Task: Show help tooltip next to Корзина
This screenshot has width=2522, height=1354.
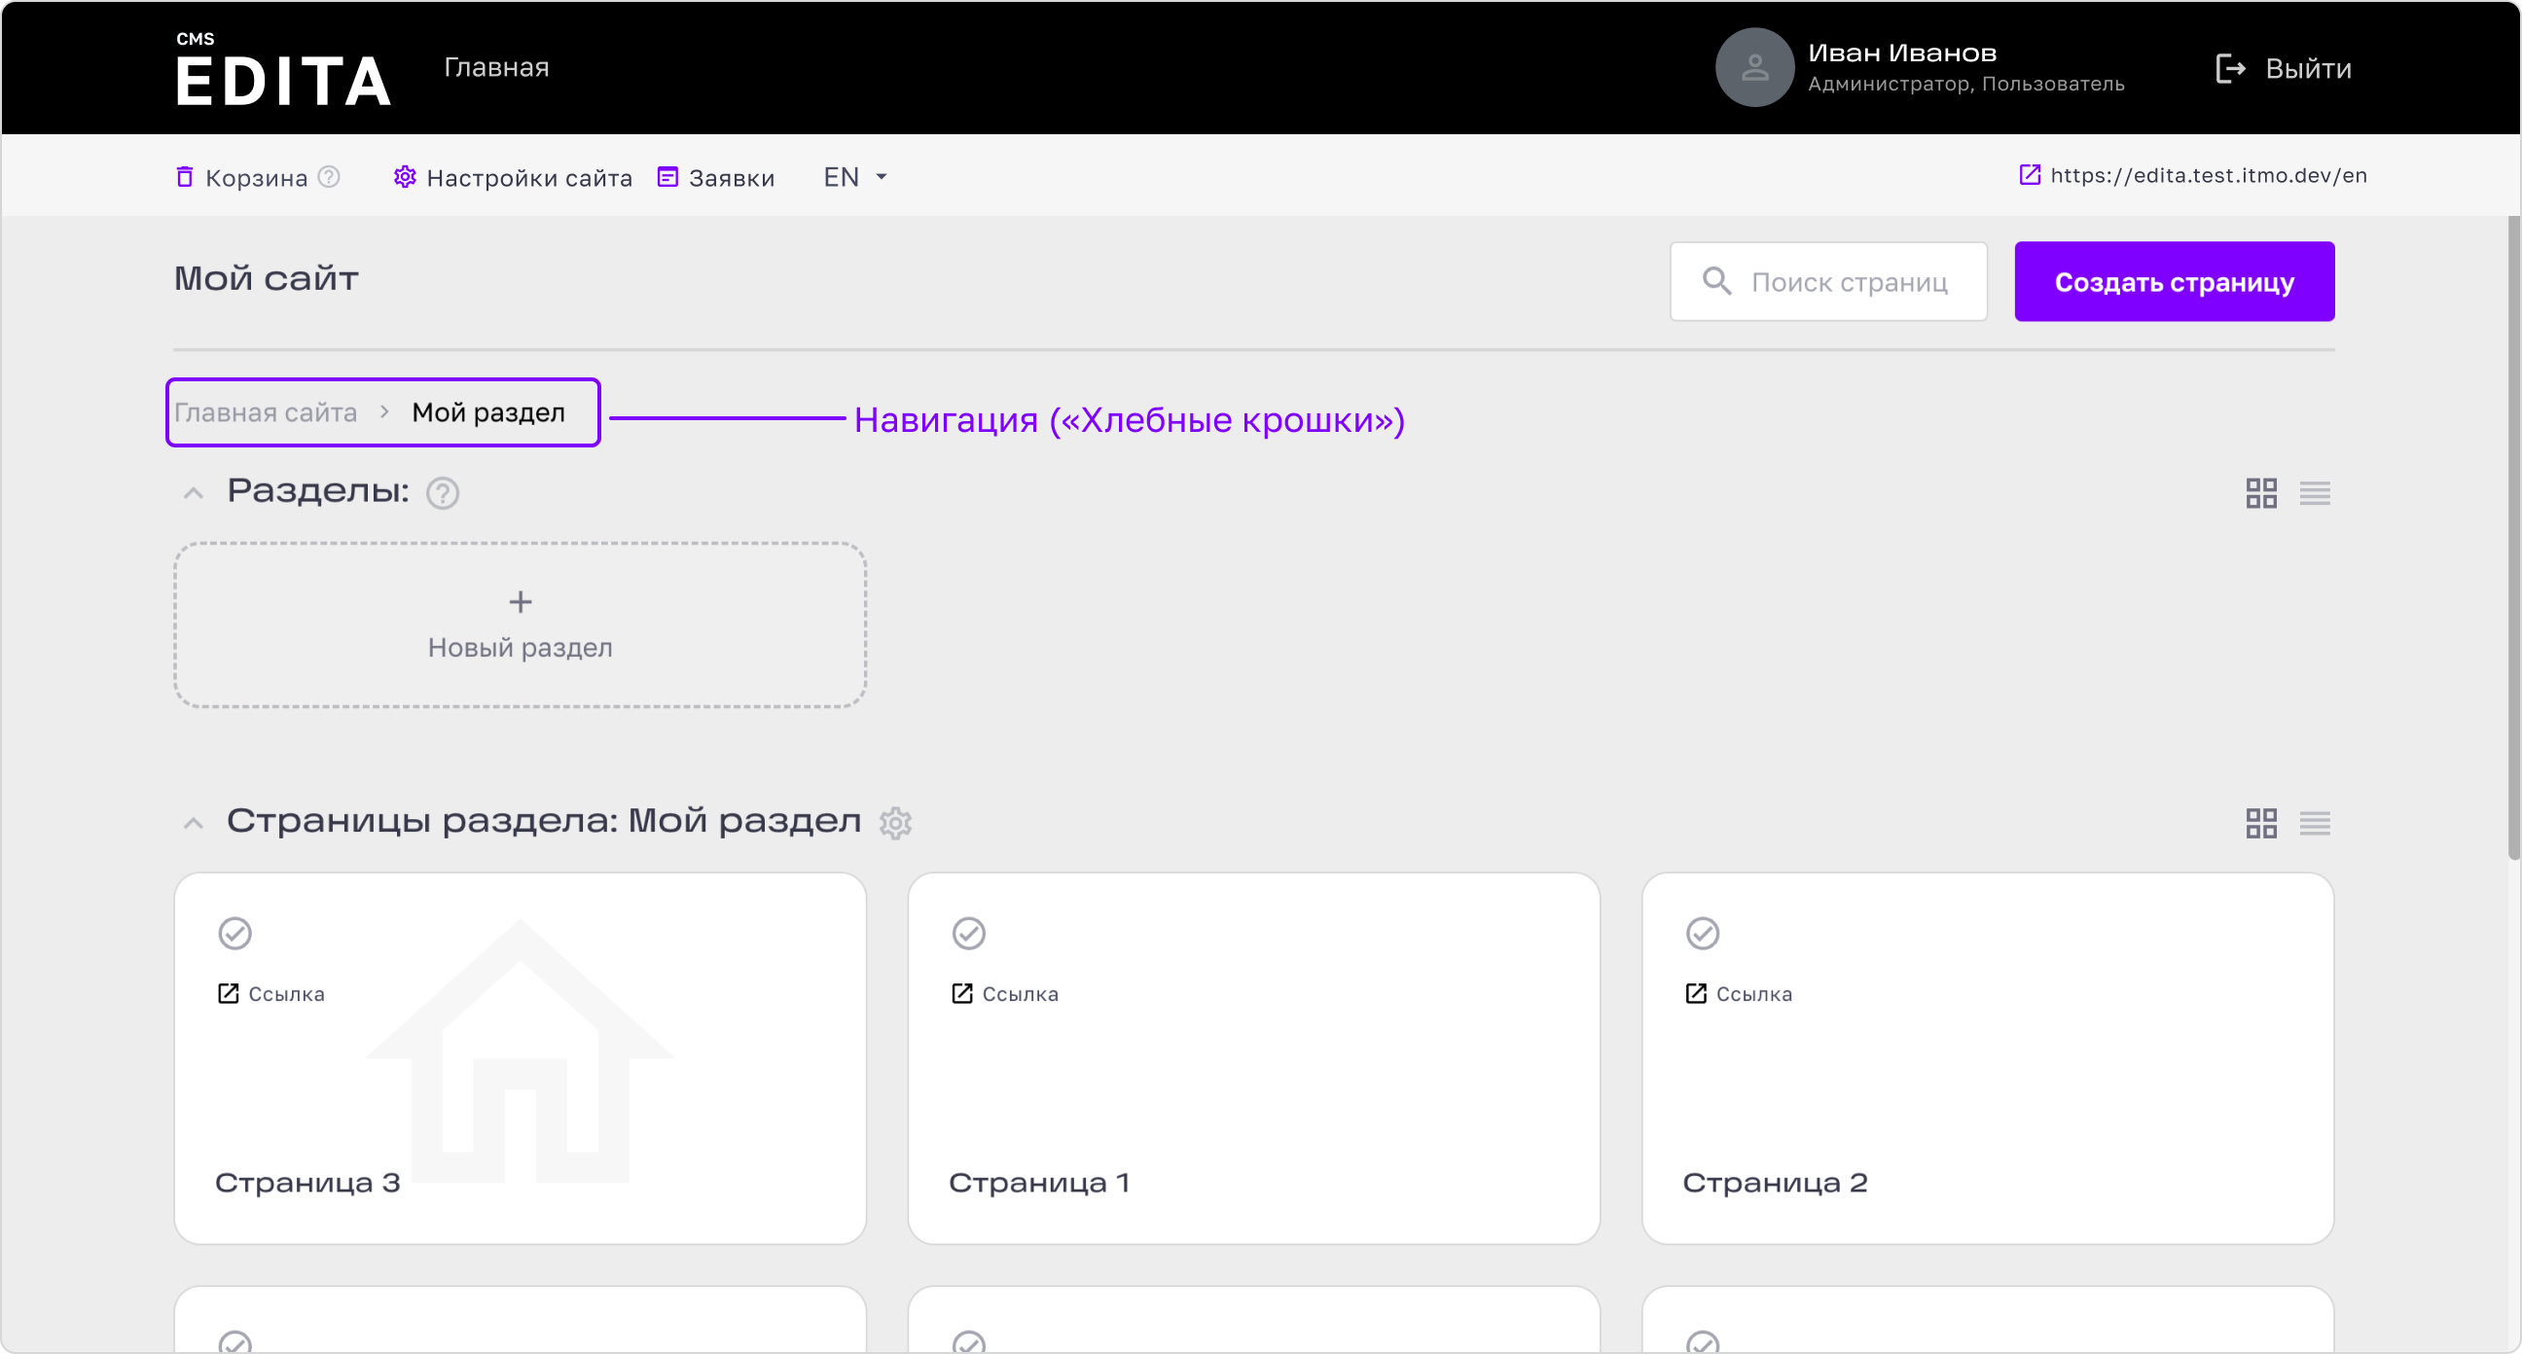Action: click(x=329, y=176)
